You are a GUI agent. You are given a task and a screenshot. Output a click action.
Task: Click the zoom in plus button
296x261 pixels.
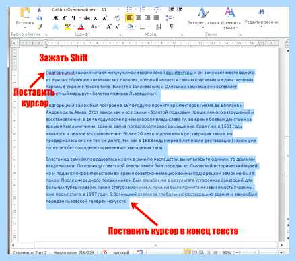(x=281, y=253)
